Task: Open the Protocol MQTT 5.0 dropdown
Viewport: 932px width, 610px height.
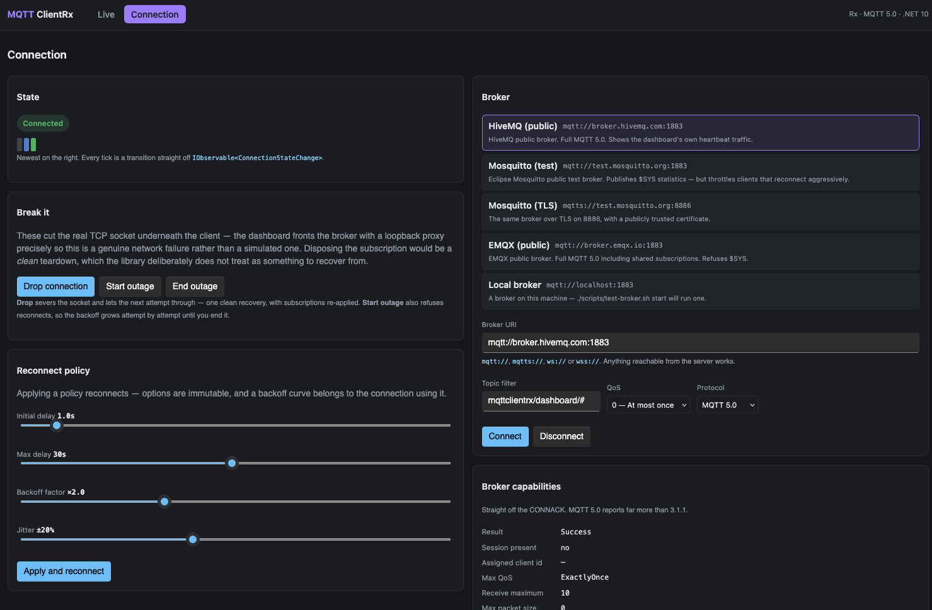Action: (x=727, y=405)
